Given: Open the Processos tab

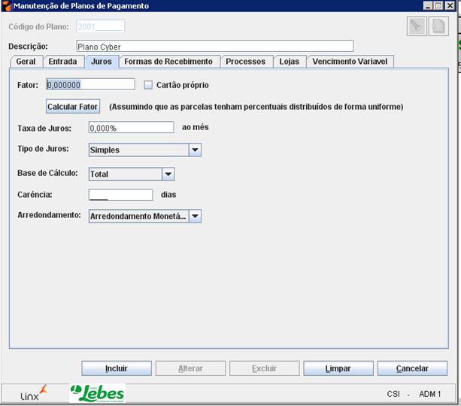Looking at the screenshot, I should 245,62.
